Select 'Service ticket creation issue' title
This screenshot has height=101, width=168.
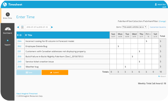(x=40, y=62)
